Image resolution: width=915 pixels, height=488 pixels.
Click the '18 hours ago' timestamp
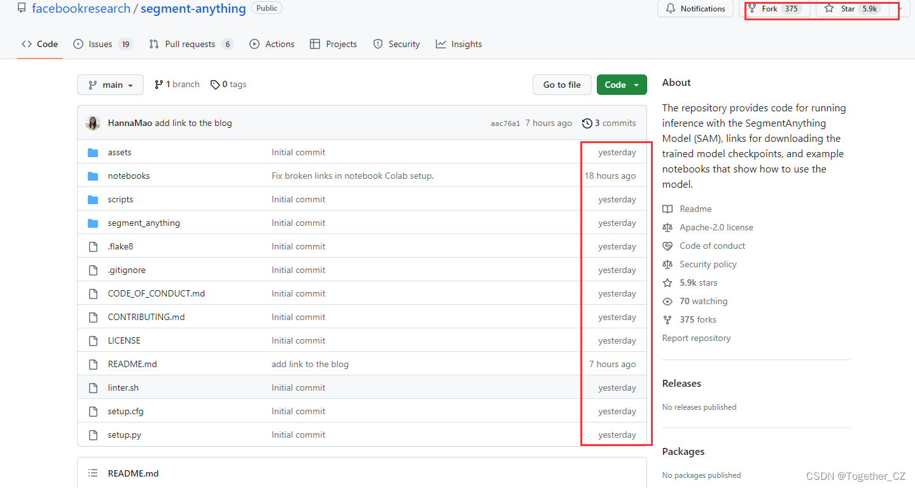tap(610, 176)
